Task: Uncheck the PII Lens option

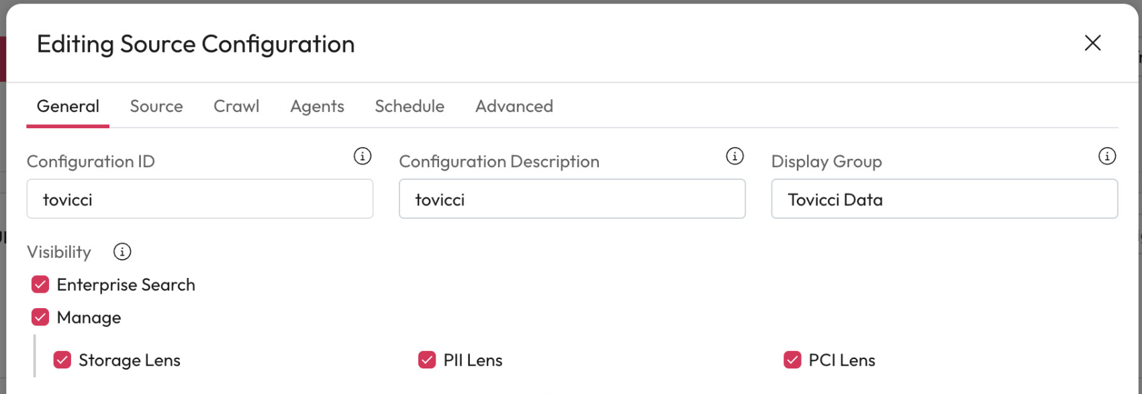Action: 427,360
